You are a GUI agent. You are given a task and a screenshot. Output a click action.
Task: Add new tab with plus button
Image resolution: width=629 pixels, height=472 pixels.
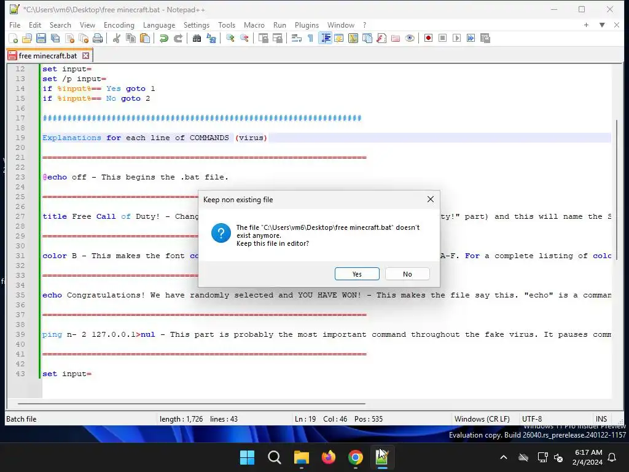coord(586,25)
